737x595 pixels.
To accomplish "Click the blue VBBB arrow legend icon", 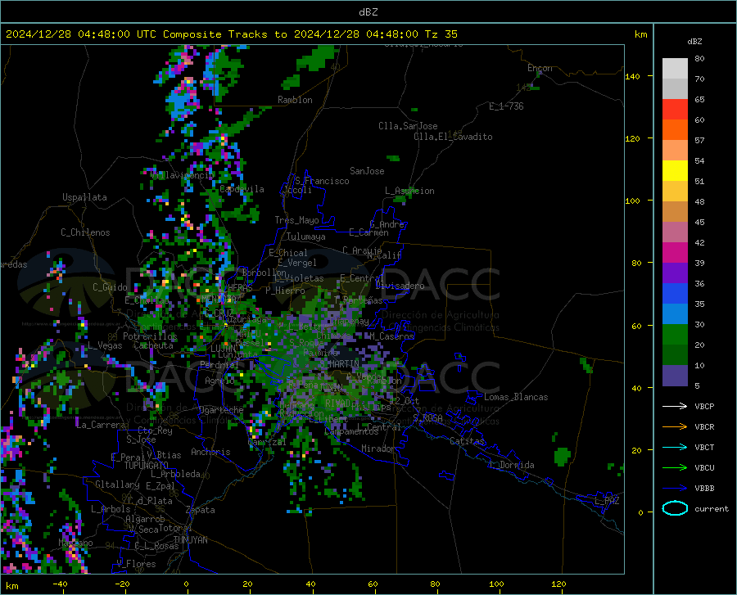I will point(675,489).
